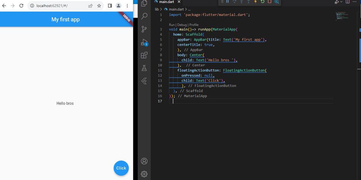Grab the debug toolbar drag handle
The width and height of the screenshot is (361, 180).
222,2
